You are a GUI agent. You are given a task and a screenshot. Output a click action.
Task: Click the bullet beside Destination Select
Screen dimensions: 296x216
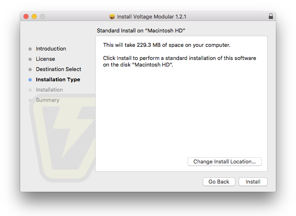(30, 69)
